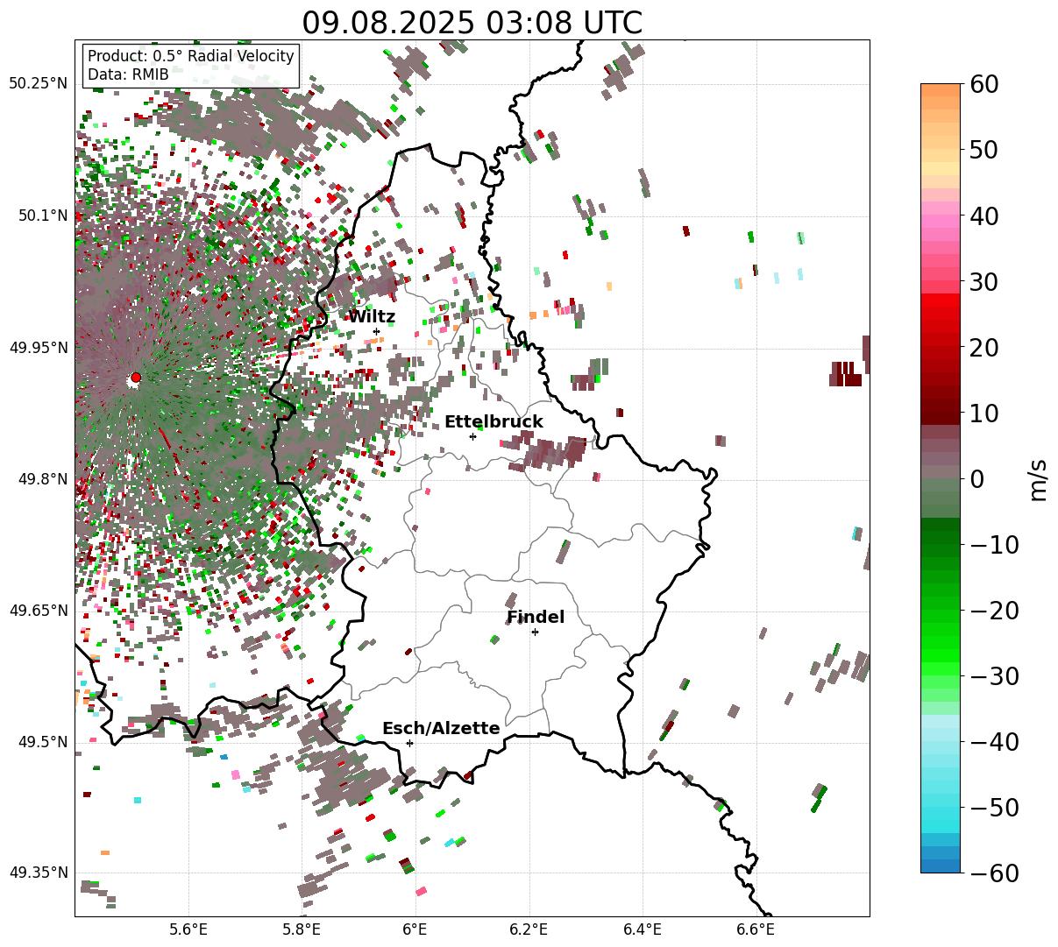Click the Ettelbruck station cross marker

(x=472, y=436)
